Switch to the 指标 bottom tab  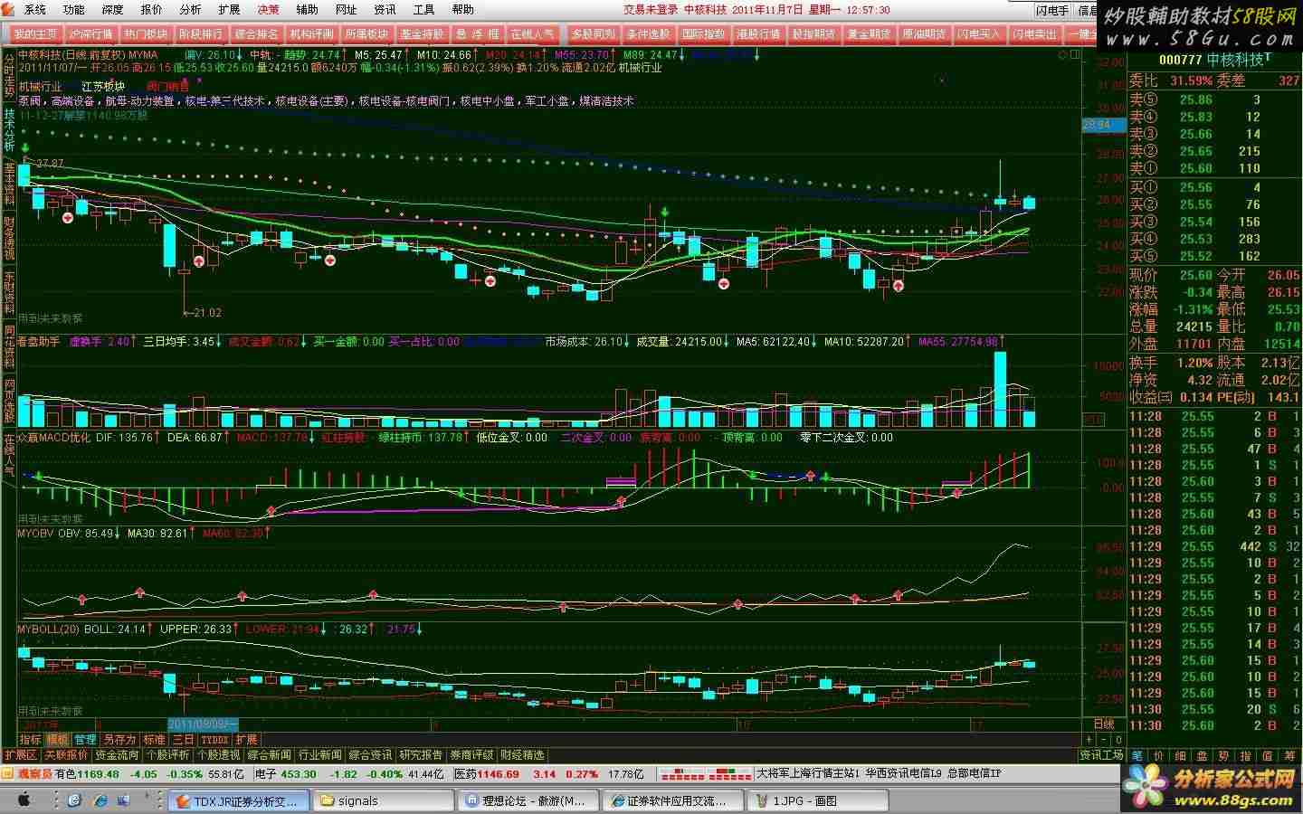(x=30, y=739)
